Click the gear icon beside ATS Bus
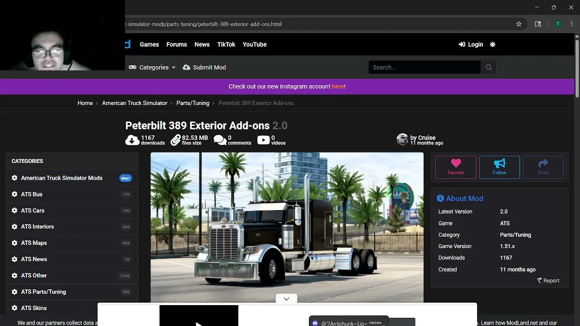 14,194
